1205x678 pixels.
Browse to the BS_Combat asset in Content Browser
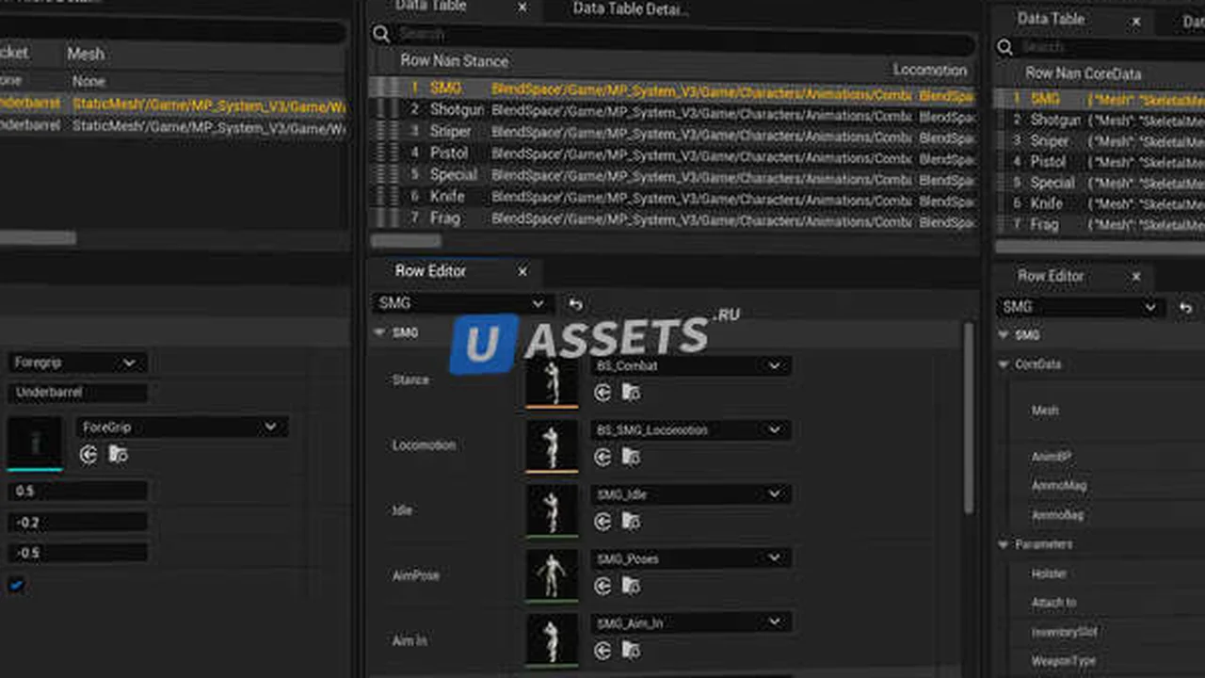(631, 393)
